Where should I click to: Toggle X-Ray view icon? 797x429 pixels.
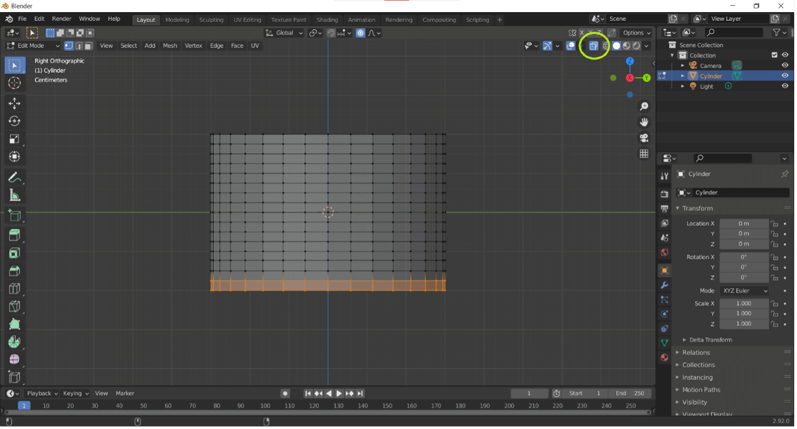tap(593, 46)
